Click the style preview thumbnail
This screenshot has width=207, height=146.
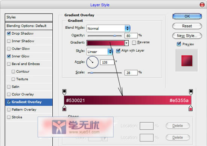pyautogui.click(x=187, y=61)
